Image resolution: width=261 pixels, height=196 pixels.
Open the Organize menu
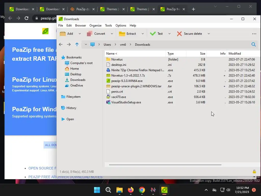[x=95, y=26]
